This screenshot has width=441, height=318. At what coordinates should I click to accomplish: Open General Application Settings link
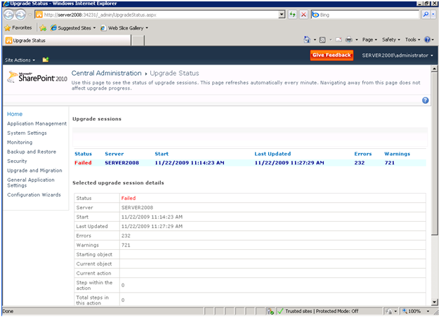point(31,183)
